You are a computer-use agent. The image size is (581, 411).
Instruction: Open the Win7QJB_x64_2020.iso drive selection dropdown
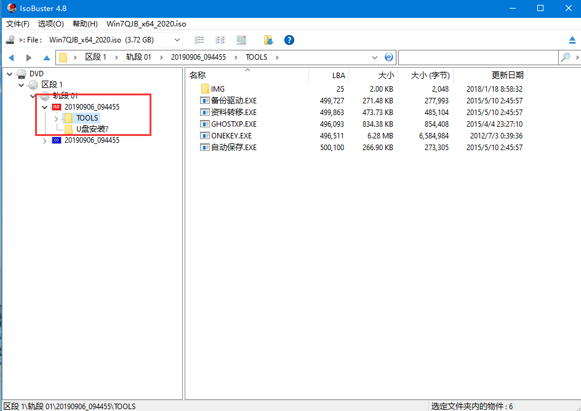click(177, 40)
